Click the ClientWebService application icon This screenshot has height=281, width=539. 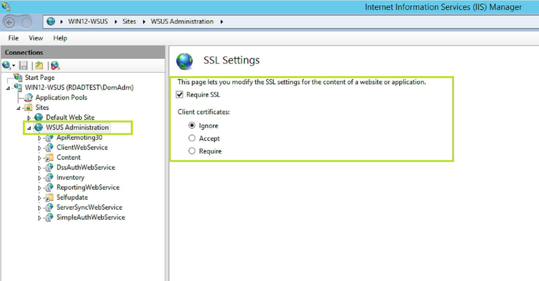(49, 148)
